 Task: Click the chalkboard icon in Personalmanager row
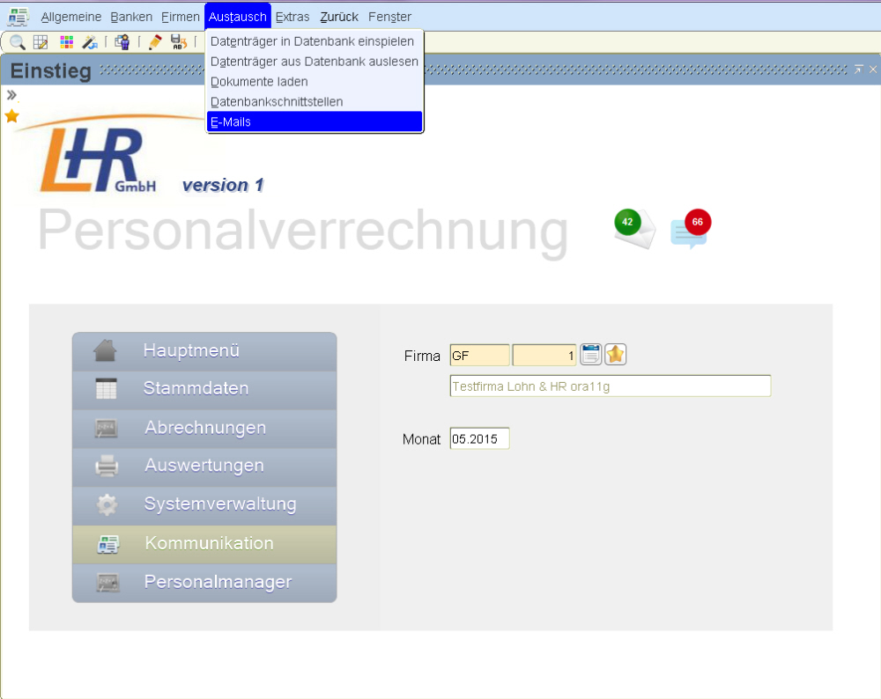107,582
